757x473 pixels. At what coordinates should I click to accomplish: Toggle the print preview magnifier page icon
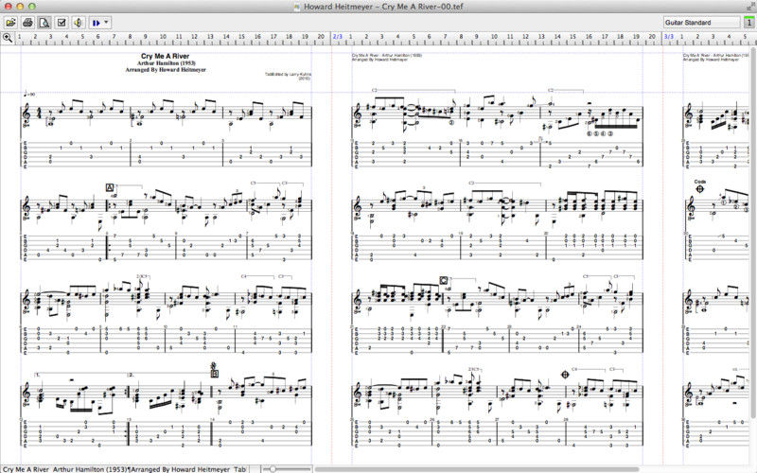pos(44,22)
